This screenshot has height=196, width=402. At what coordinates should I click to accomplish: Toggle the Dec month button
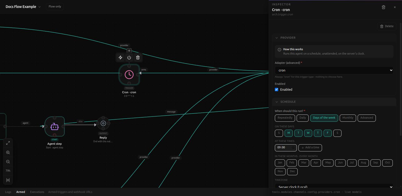pyautogui.click(x=293, y=171)
